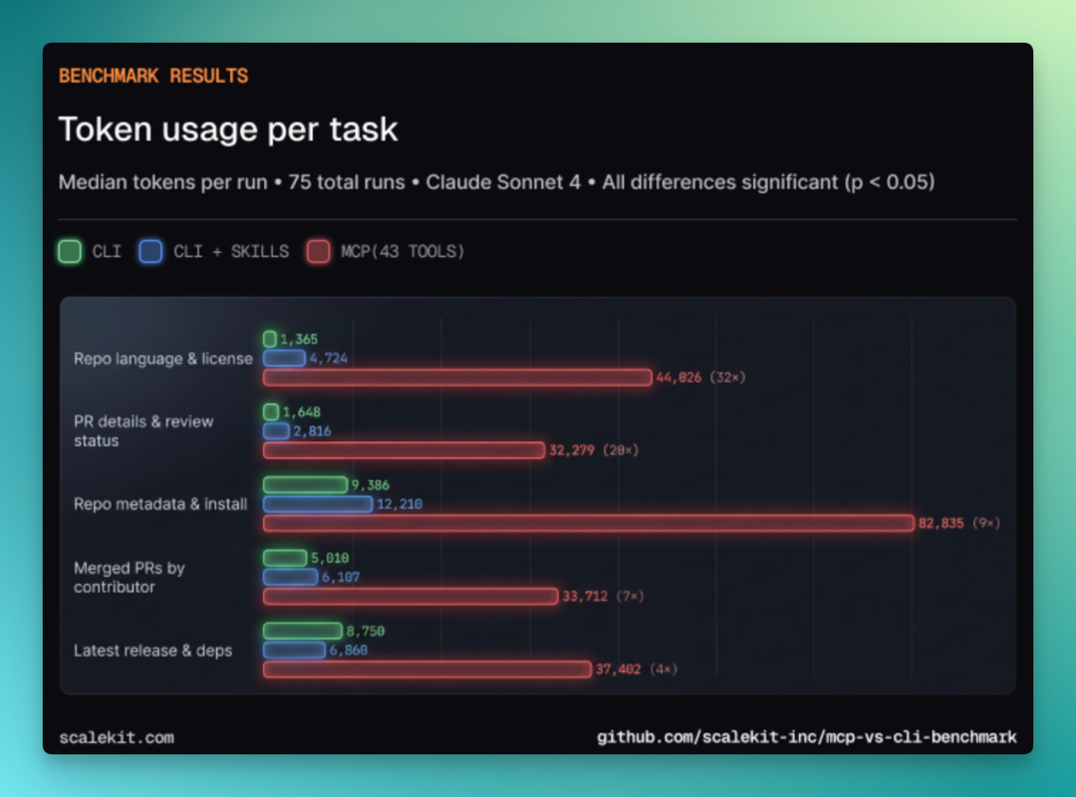Image resolution: width=1076 pixels, height=797 pixels.
Task: Click the 33,712 (7×) value label
Action: [x=603, y=596]
